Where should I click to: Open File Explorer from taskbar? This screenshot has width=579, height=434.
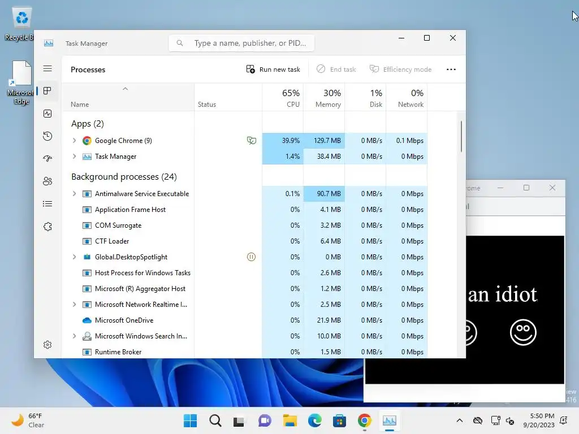click(290, 420)
